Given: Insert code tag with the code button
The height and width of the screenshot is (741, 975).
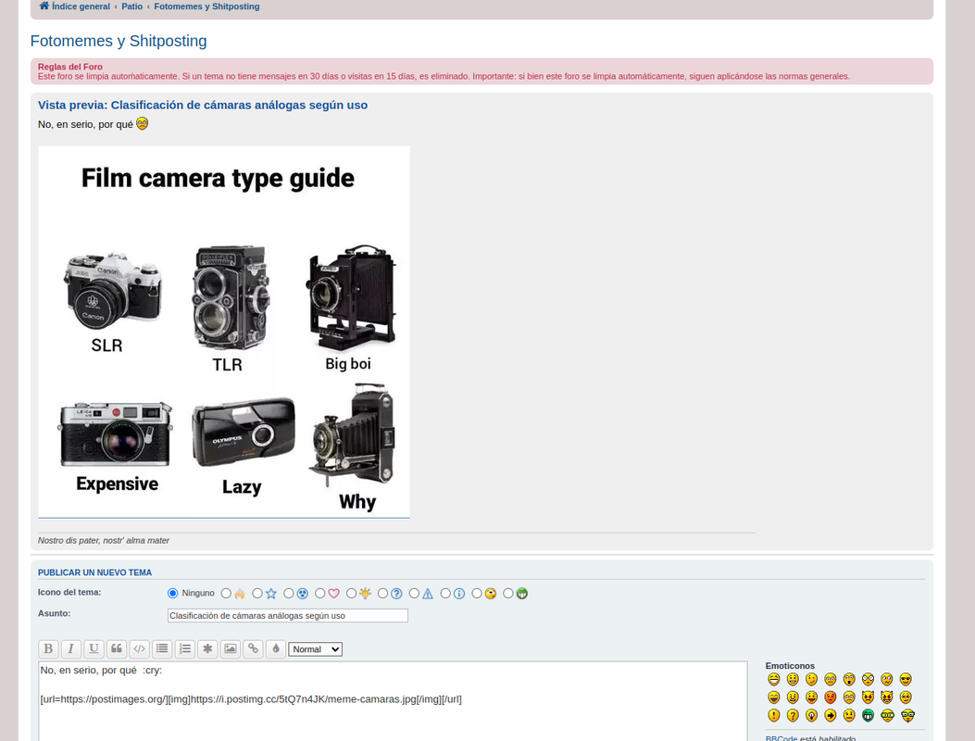Looking at the screenshot, I should [x=139, y=649].
